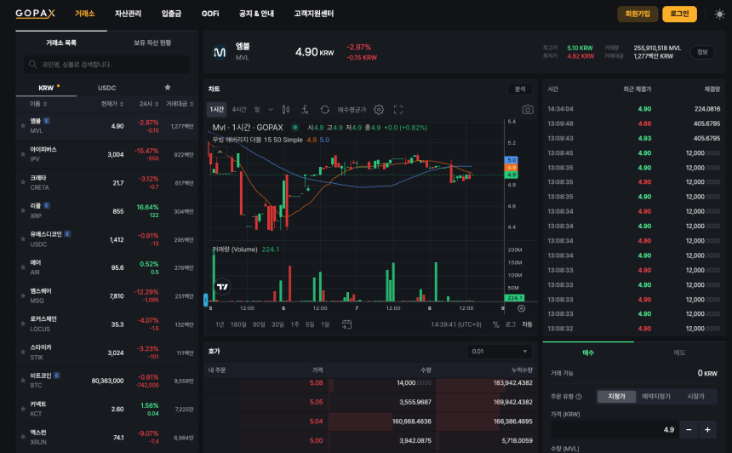Click the MVL coin logo in header

coord(220,52)
